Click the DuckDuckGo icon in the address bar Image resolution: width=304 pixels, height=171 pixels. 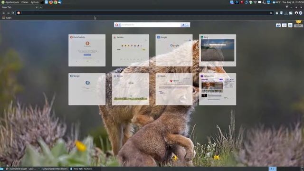click(x=19, y=13)
